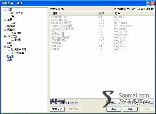Select 上下文菜单 in the tree
This screenshot has height=114, width=156.
point(17,53)
